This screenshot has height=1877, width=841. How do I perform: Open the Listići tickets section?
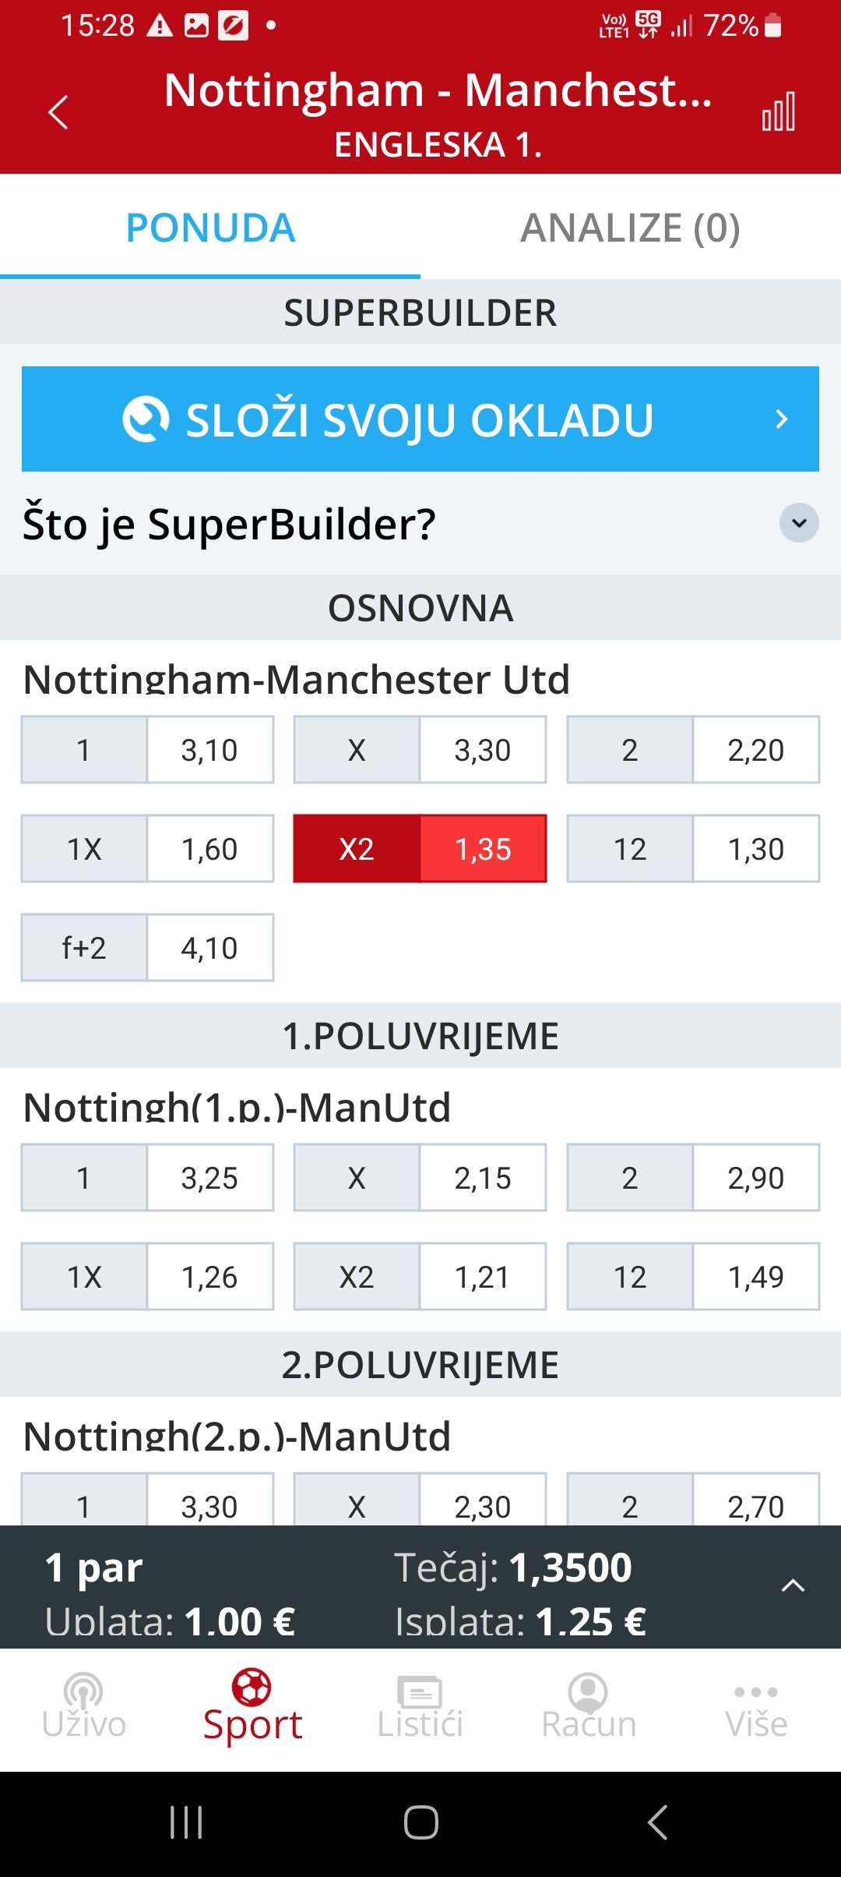point(420,1706)
